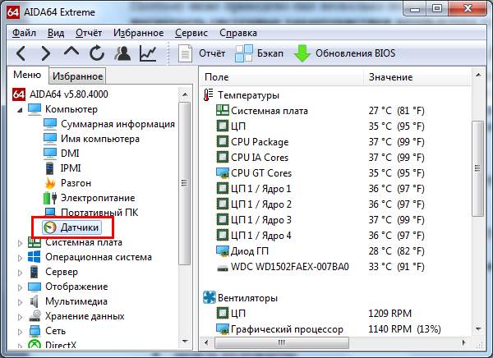The height and width of the screenshot is (358, 493).
Task: Click the Значение column header
Action: (390, 77)
